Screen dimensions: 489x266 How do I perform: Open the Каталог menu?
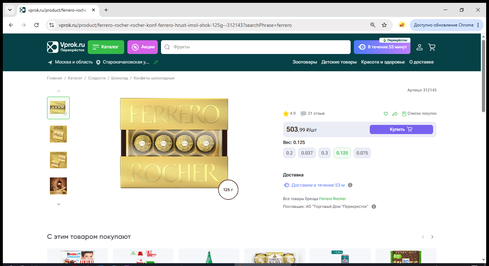pos(106,47)
